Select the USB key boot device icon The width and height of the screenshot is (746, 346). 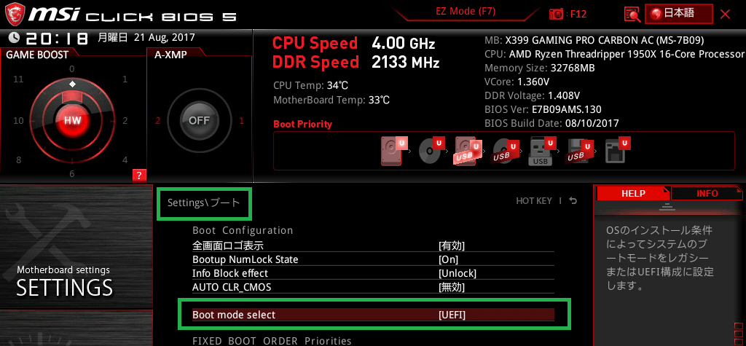(x=543, y=151)
